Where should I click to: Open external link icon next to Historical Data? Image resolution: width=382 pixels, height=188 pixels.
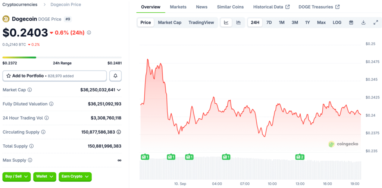tap(288, 7)
